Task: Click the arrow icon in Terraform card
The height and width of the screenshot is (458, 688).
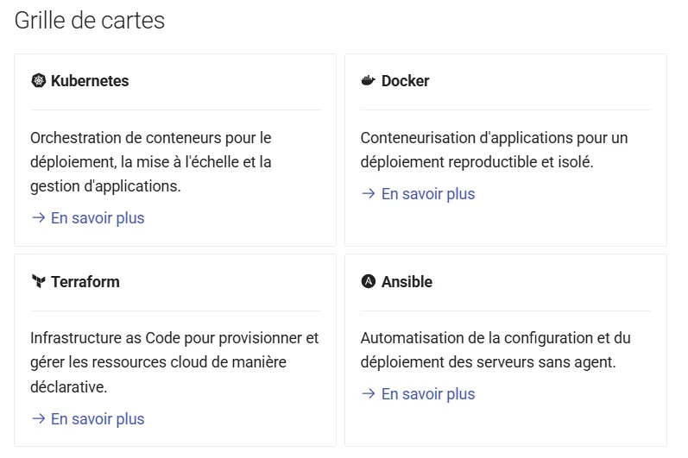Action: [38, 419]
